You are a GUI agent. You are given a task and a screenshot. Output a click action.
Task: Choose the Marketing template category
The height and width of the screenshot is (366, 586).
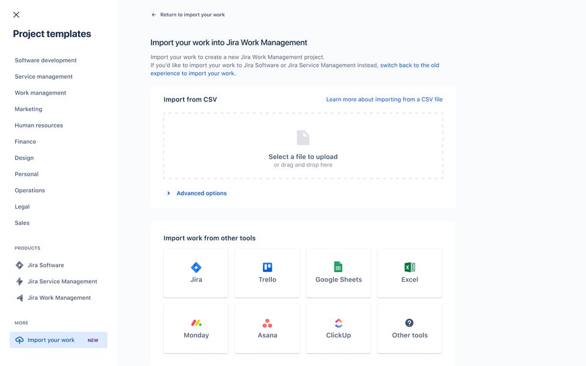click(x=28, y=109)
